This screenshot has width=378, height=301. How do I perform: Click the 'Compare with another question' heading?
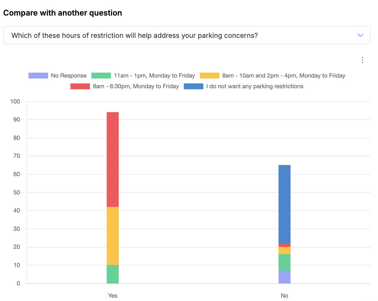63,13
